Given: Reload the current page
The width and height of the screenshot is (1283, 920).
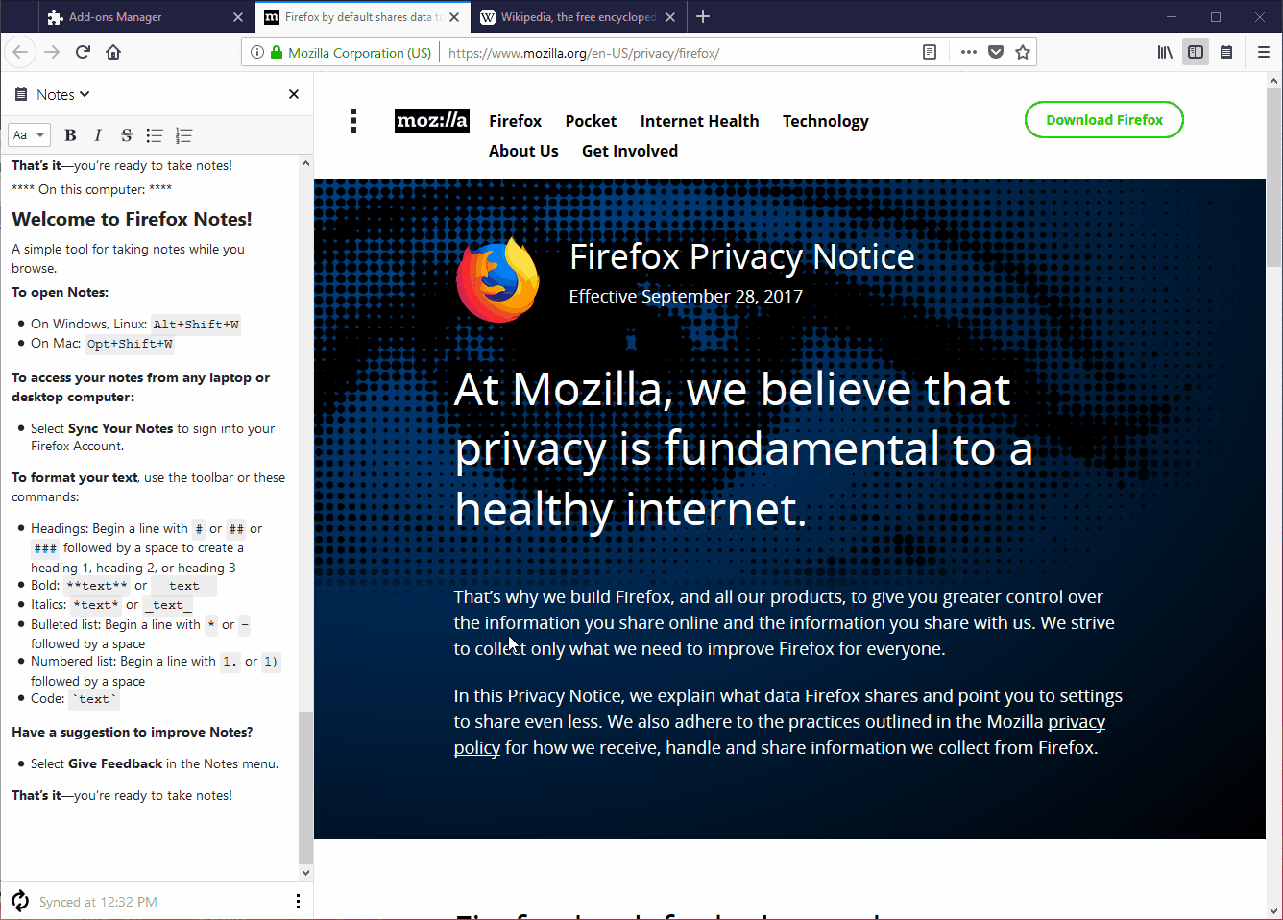Looking at the screenshot, I should coord(83,52).
